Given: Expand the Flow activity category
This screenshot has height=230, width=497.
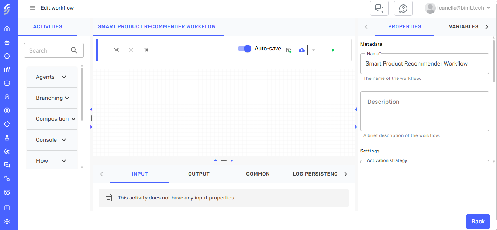Looking at the screenshot, I should (52, 161).
